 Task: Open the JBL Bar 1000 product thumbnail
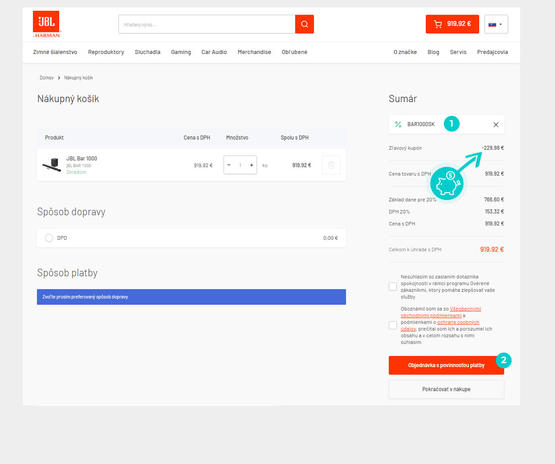point(51,165)
